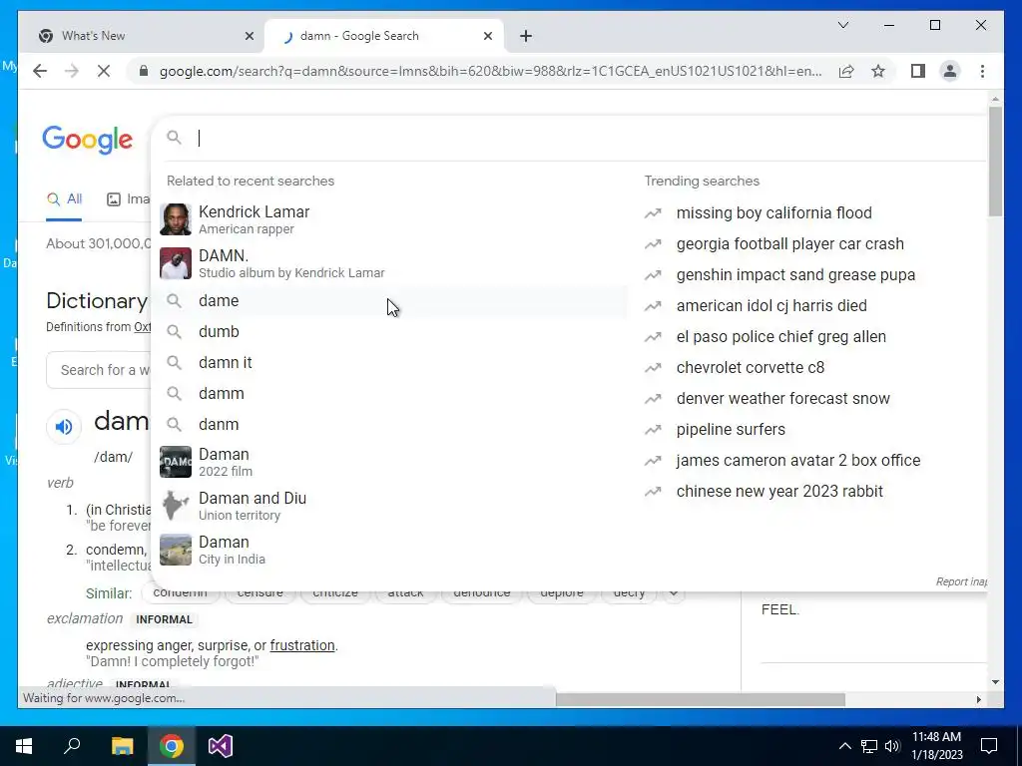This screenshot has width=1022, height=766.
Task: Click the magnifier icon in search box
Action: point(174,138)
